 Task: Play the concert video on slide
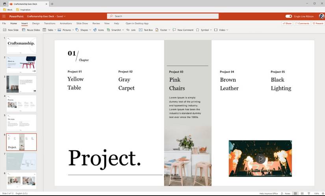pos(260,159)
